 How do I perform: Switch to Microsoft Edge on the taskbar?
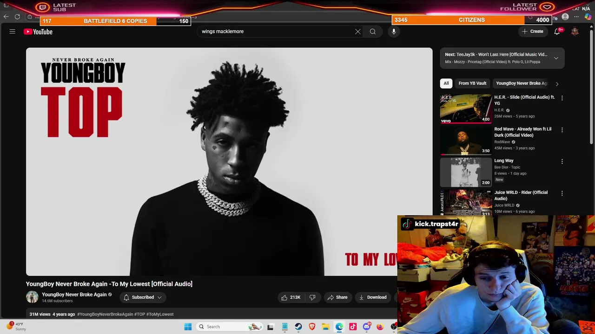pos(339,327)
